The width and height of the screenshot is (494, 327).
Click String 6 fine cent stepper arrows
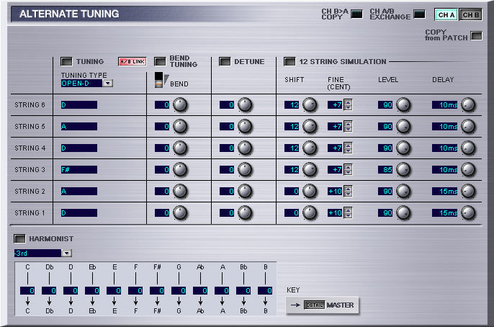click(348, 105)
